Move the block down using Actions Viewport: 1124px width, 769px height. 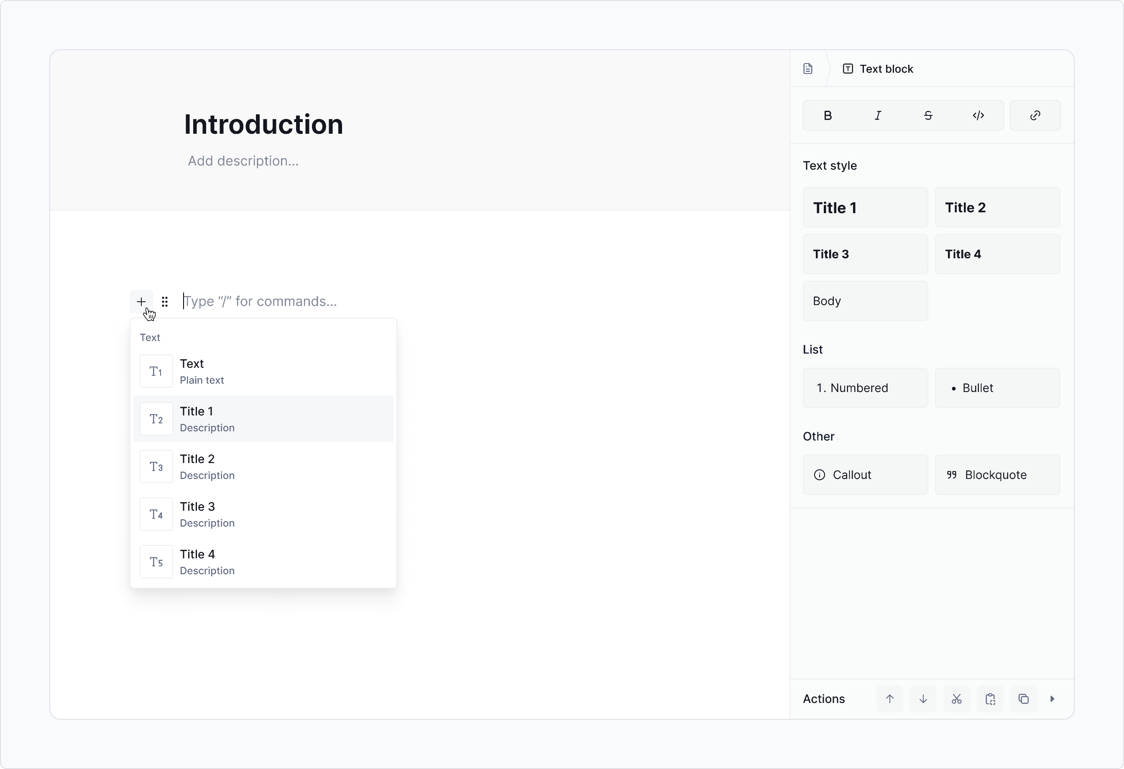(x=923, y=699)
